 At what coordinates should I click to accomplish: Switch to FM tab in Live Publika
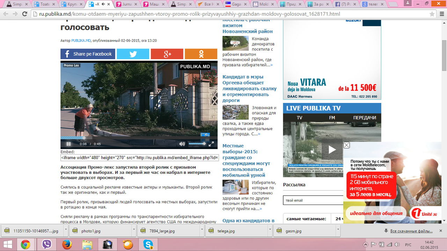(x=332, y=118)
